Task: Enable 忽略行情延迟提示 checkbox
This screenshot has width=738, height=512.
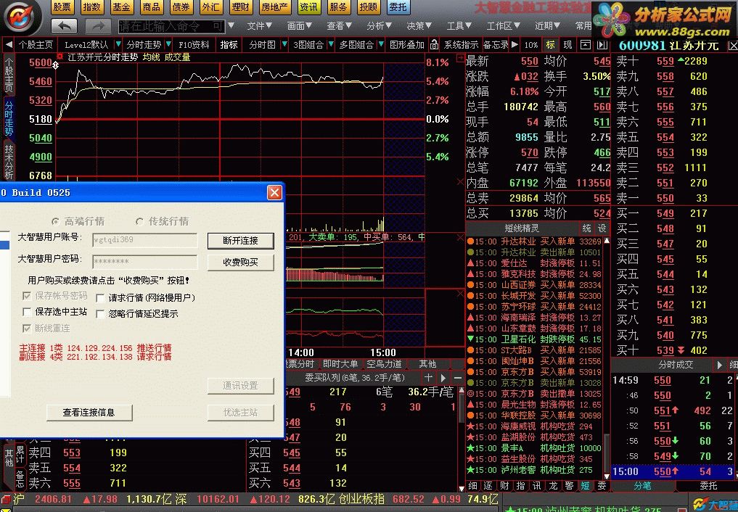Action: click(100, 313)
